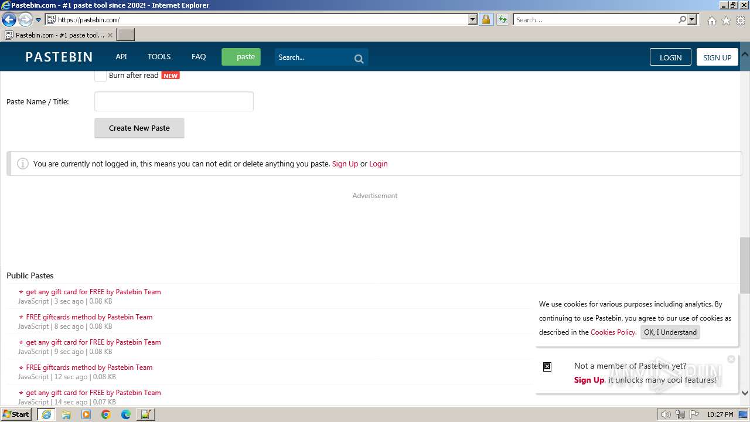Open the recent pages dropdown arrow
Image resolution: width=750 pixels, height=422 pixels.
39,20
